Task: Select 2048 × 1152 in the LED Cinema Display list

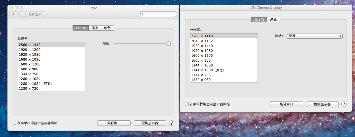Action: click(x=224, y=41)
